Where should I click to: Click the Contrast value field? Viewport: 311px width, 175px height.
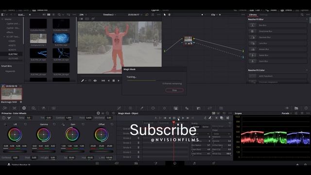tap(69, 118)
